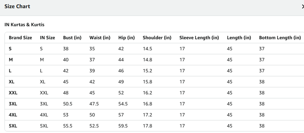This screenshot has width=304, height=133.
Task: Click the 3XL bust value 50.5
Action: pyautogui.click(x=68, y=104)
